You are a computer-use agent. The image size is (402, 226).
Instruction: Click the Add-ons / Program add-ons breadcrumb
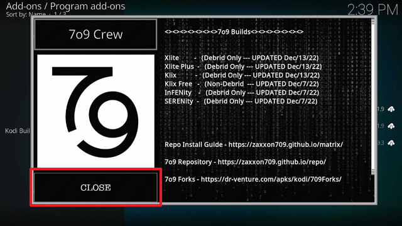click(x=65, y=6)
